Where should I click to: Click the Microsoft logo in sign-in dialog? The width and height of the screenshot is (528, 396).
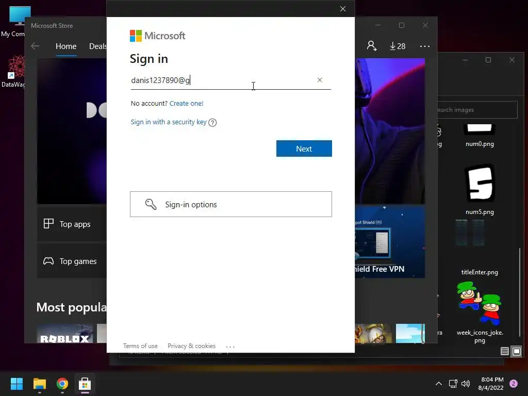pyautogui.click(x=157, y=36)
